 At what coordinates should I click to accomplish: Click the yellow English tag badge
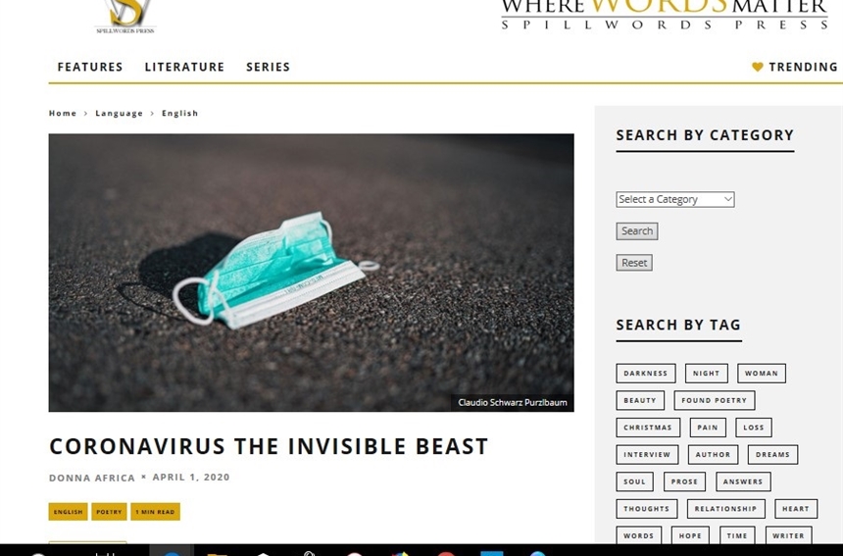tap(68, 512)
